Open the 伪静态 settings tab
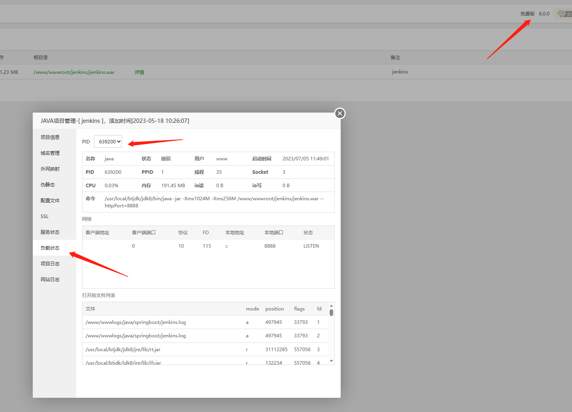Viewport: 572px width, 412px height. [x=48, y=184]
